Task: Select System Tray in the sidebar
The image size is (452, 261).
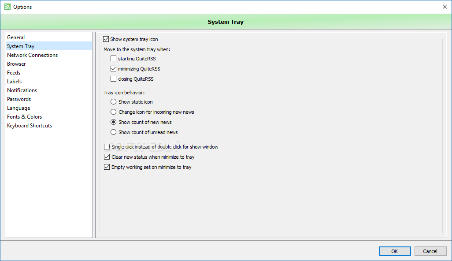Action: 49,46
